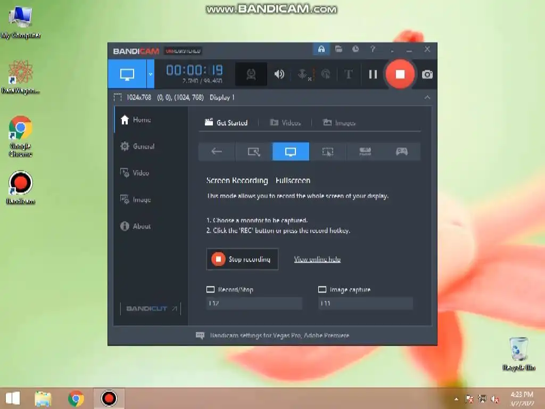The image size is (545, 409).
Task: Expand the recording mode dropdown arrow
Action: pyautogui.click(x=151, y=74)
